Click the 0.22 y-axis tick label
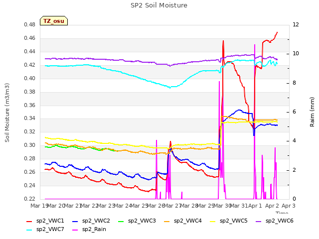This screenshot has height=239, width=319. [30, 199]
